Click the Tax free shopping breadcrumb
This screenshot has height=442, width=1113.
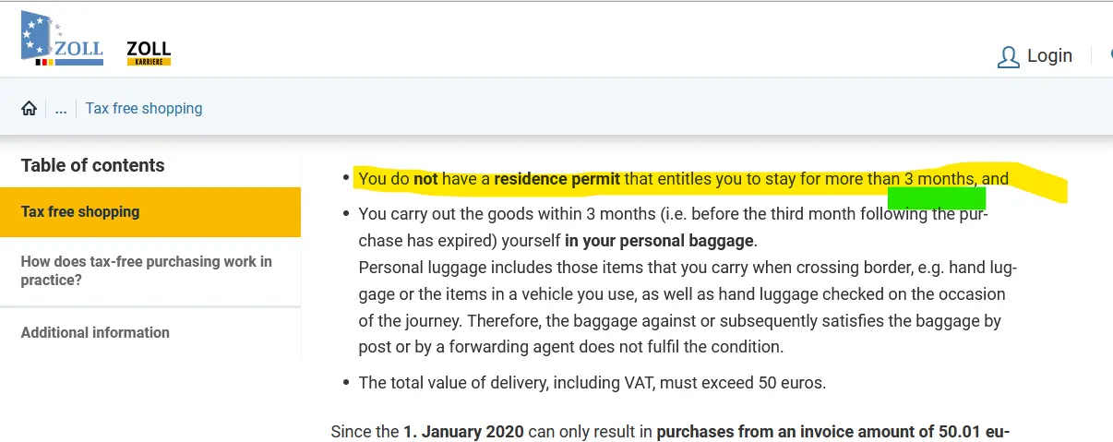pyautogui.click(x=144, y=109)
